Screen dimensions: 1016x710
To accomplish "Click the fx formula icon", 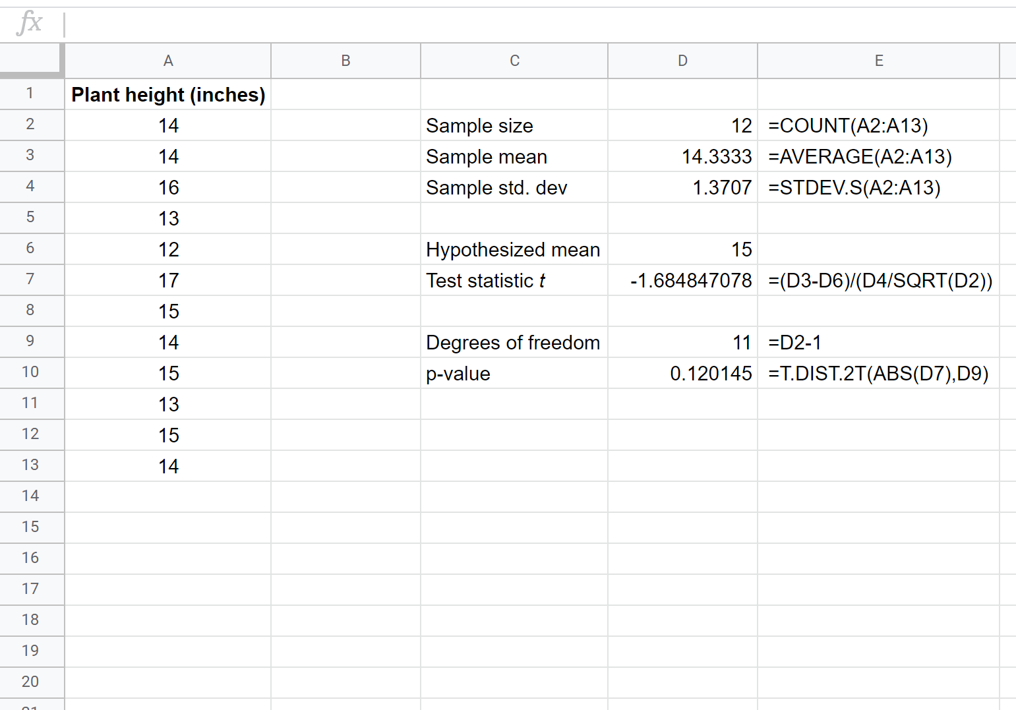I will (28, 22).
